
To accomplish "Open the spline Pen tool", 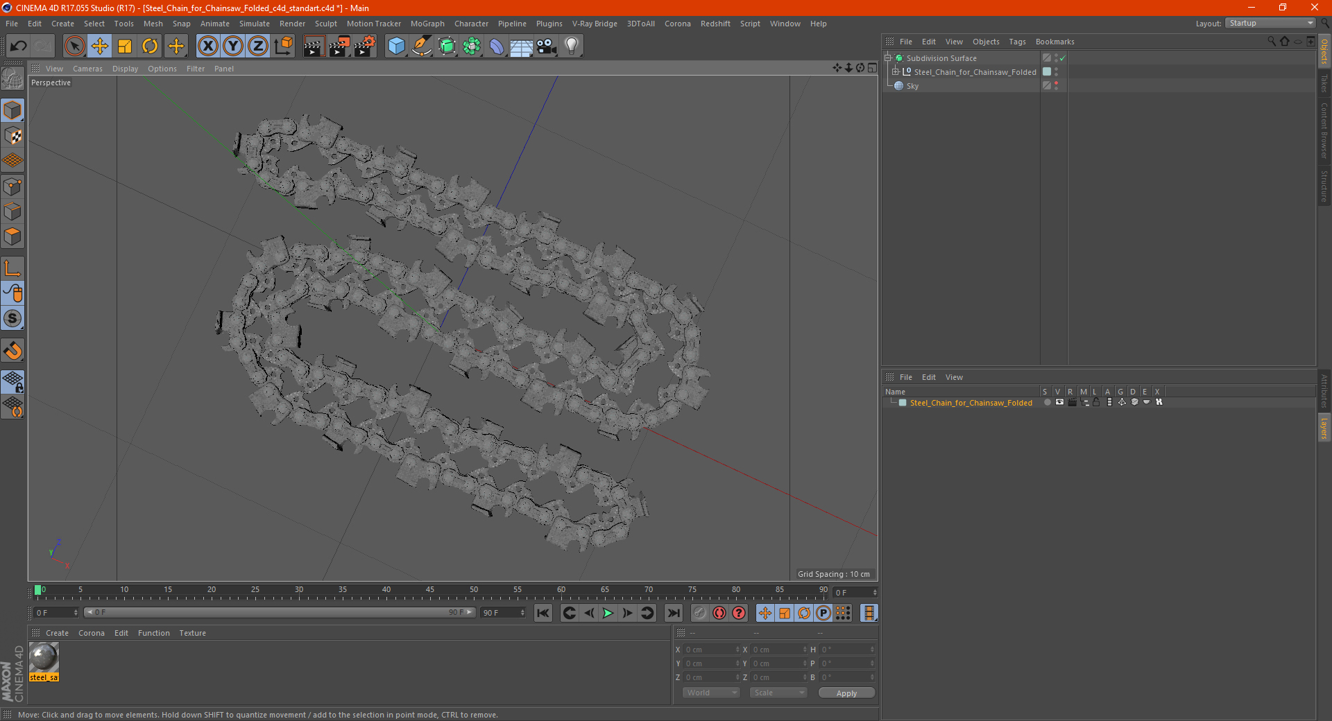I will pos(421,46).
